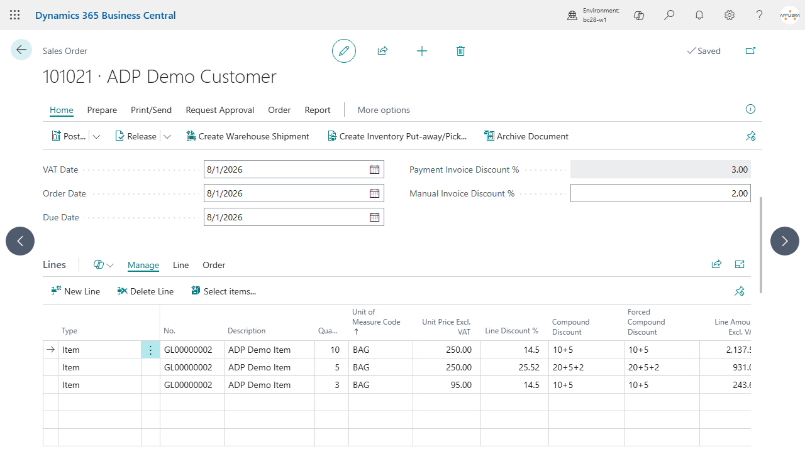The height and width of the screenshot is (452, 805).
Task: Pin the Lines action bar
Action: click(x=740, y=291)
